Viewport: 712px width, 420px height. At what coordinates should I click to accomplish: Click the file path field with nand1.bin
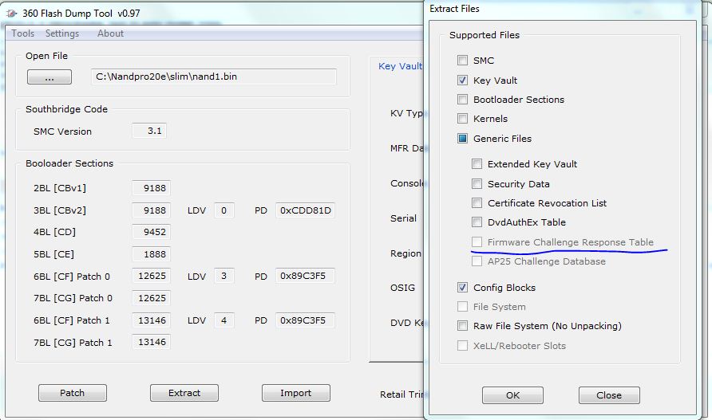click(214, 77)
